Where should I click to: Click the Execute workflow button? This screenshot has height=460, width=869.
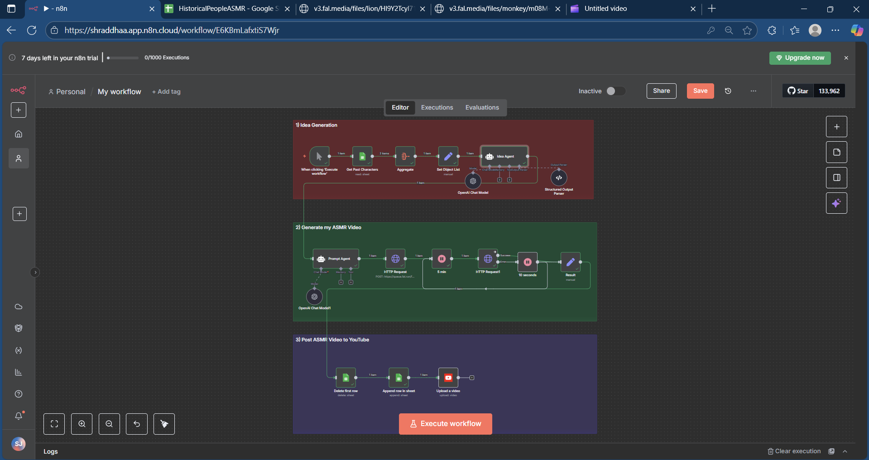point(446,424)
